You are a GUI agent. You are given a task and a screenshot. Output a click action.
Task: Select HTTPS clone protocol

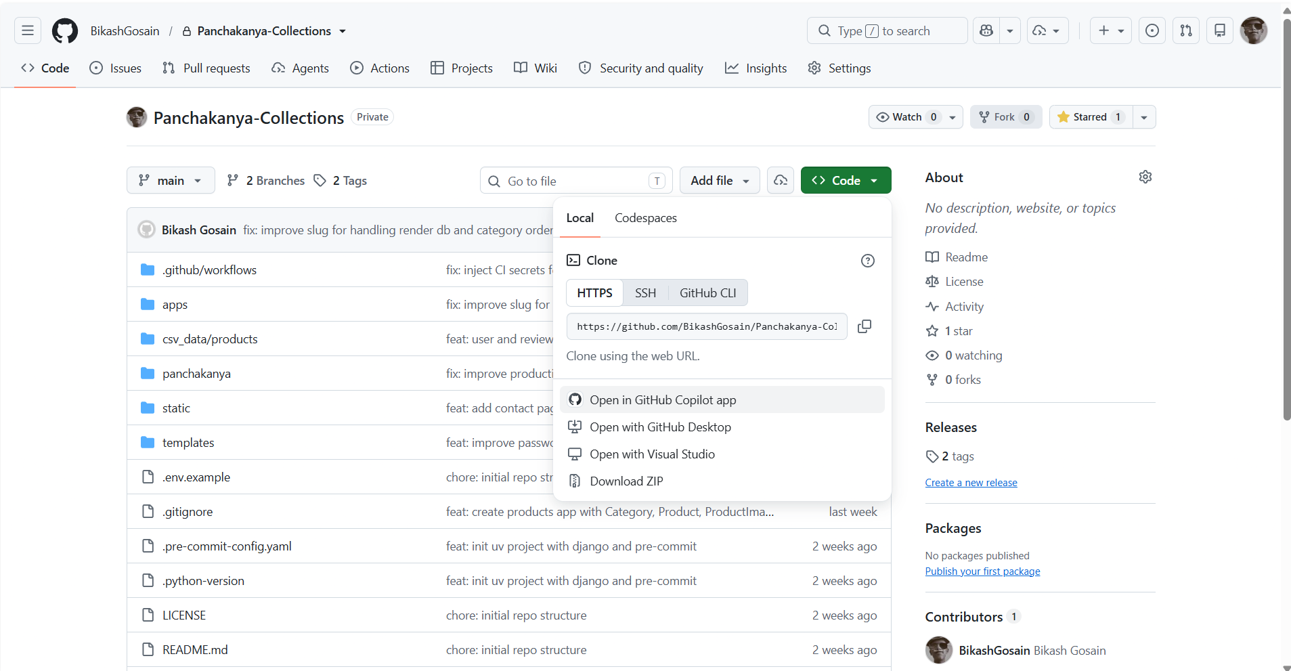click(594, 293)
